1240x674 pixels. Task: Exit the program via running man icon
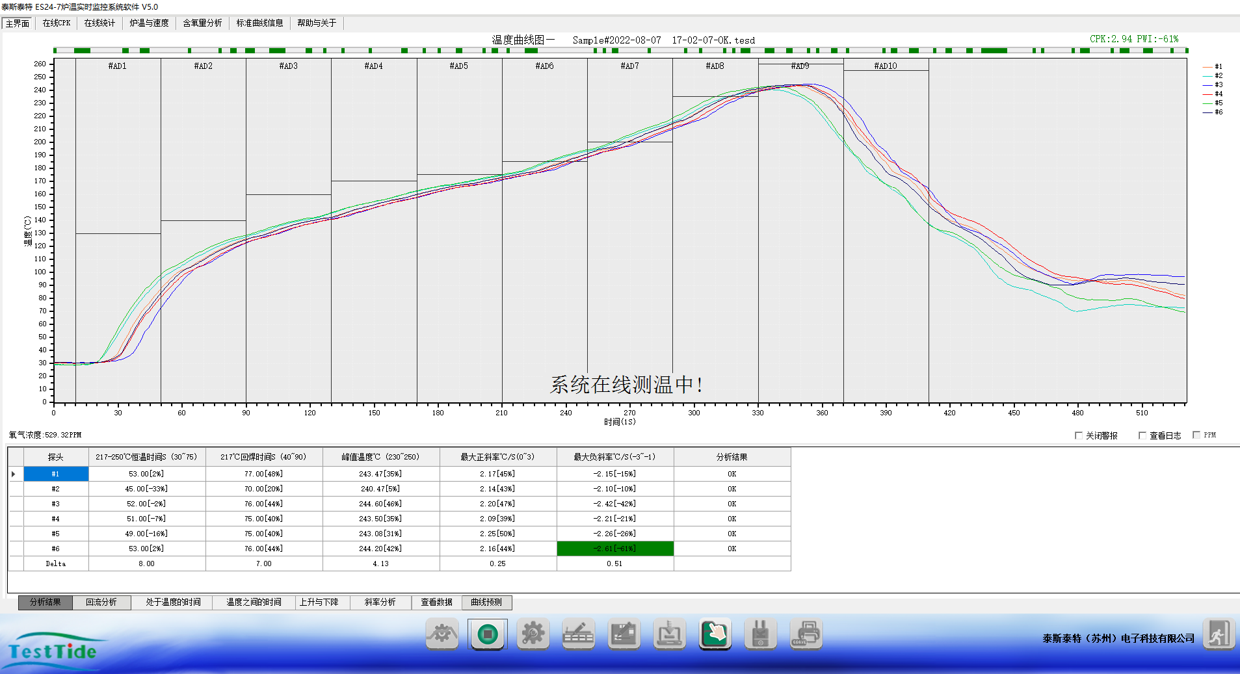(1218, 634)
